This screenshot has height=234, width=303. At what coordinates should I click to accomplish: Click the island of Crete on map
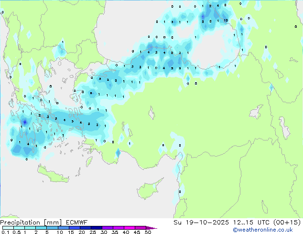[x=53, y=175]
